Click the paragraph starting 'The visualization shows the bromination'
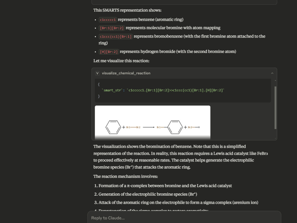297x223 pixels. 181,157
